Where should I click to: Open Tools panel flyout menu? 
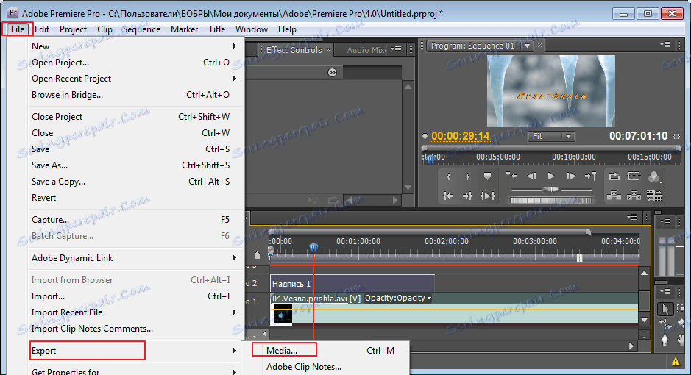point(665,292)
